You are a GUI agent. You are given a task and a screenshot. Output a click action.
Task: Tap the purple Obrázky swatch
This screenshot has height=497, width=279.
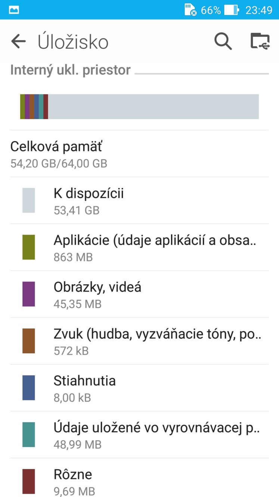(x=29, y=294)
